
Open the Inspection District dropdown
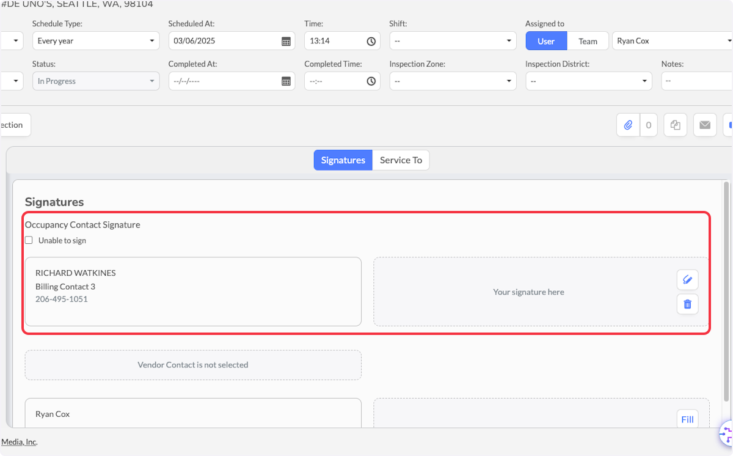[589, 81]
